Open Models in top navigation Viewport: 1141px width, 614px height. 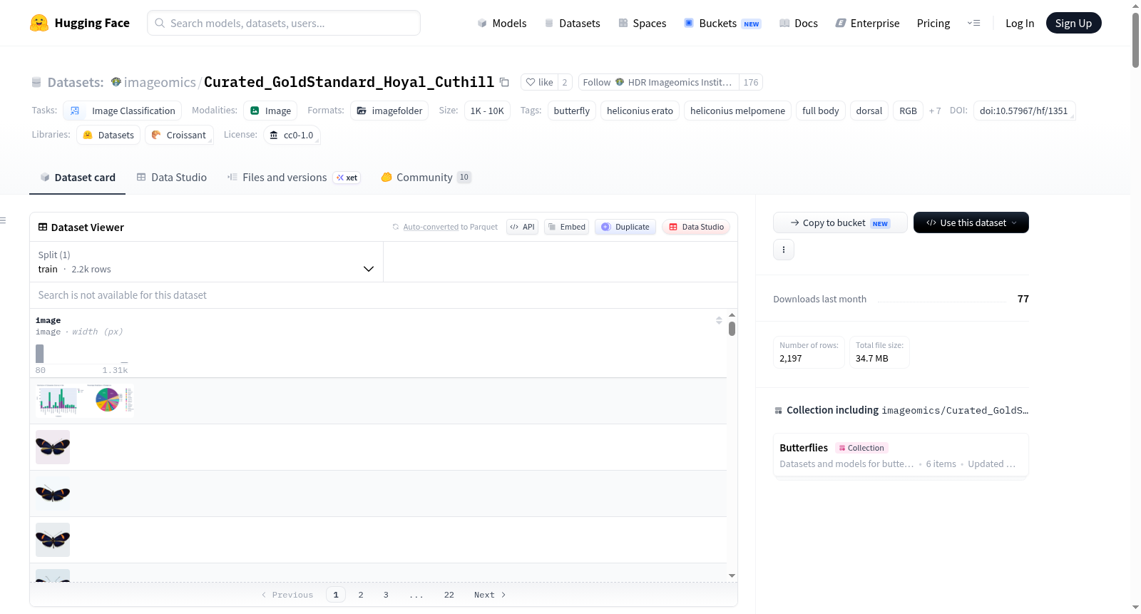pos(502,23)
